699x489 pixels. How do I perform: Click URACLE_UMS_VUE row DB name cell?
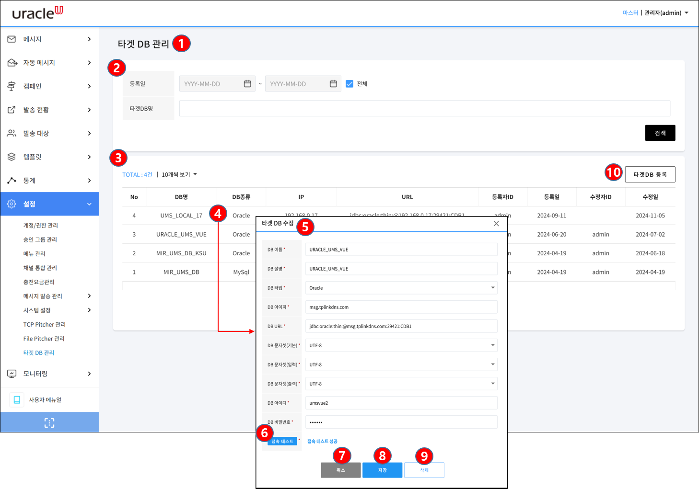pos(181,234)
